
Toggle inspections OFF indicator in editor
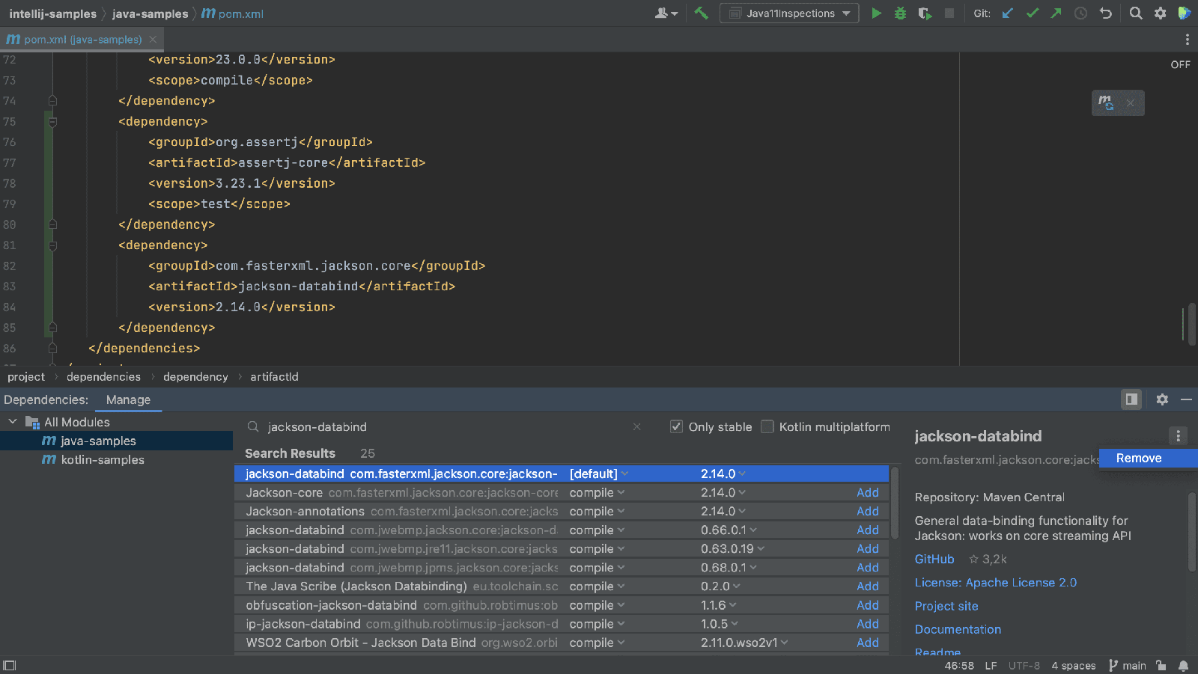(1180, 64)
